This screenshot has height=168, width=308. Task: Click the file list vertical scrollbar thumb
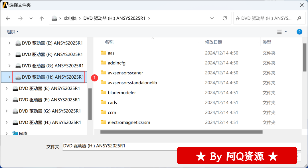tap(305, 58)
